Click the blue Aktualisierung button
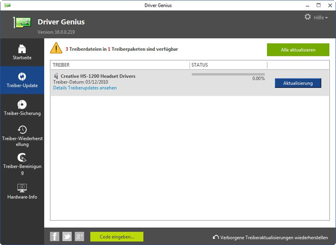 point(298,83)
